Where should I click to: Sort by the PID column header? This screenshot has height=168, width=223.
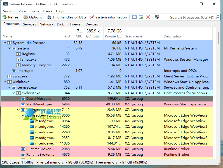(64, 34)
